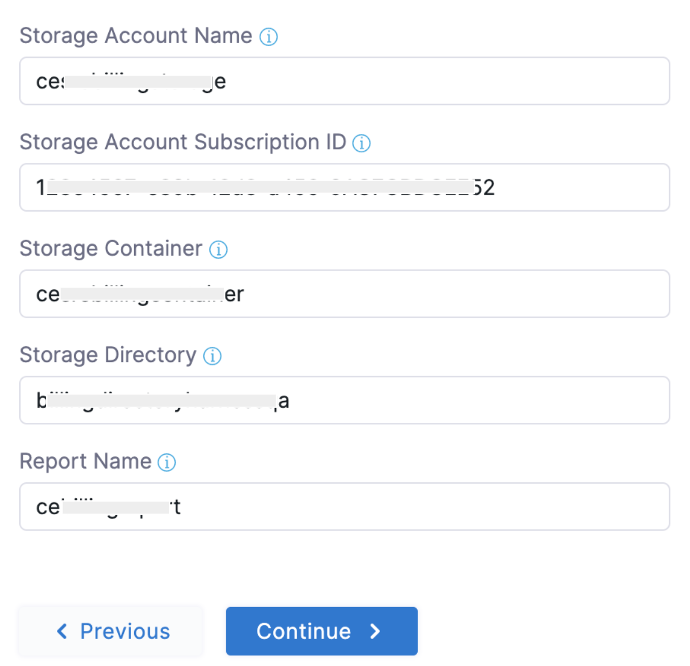Show help info for Storage Directory

(x=212, y=356)
